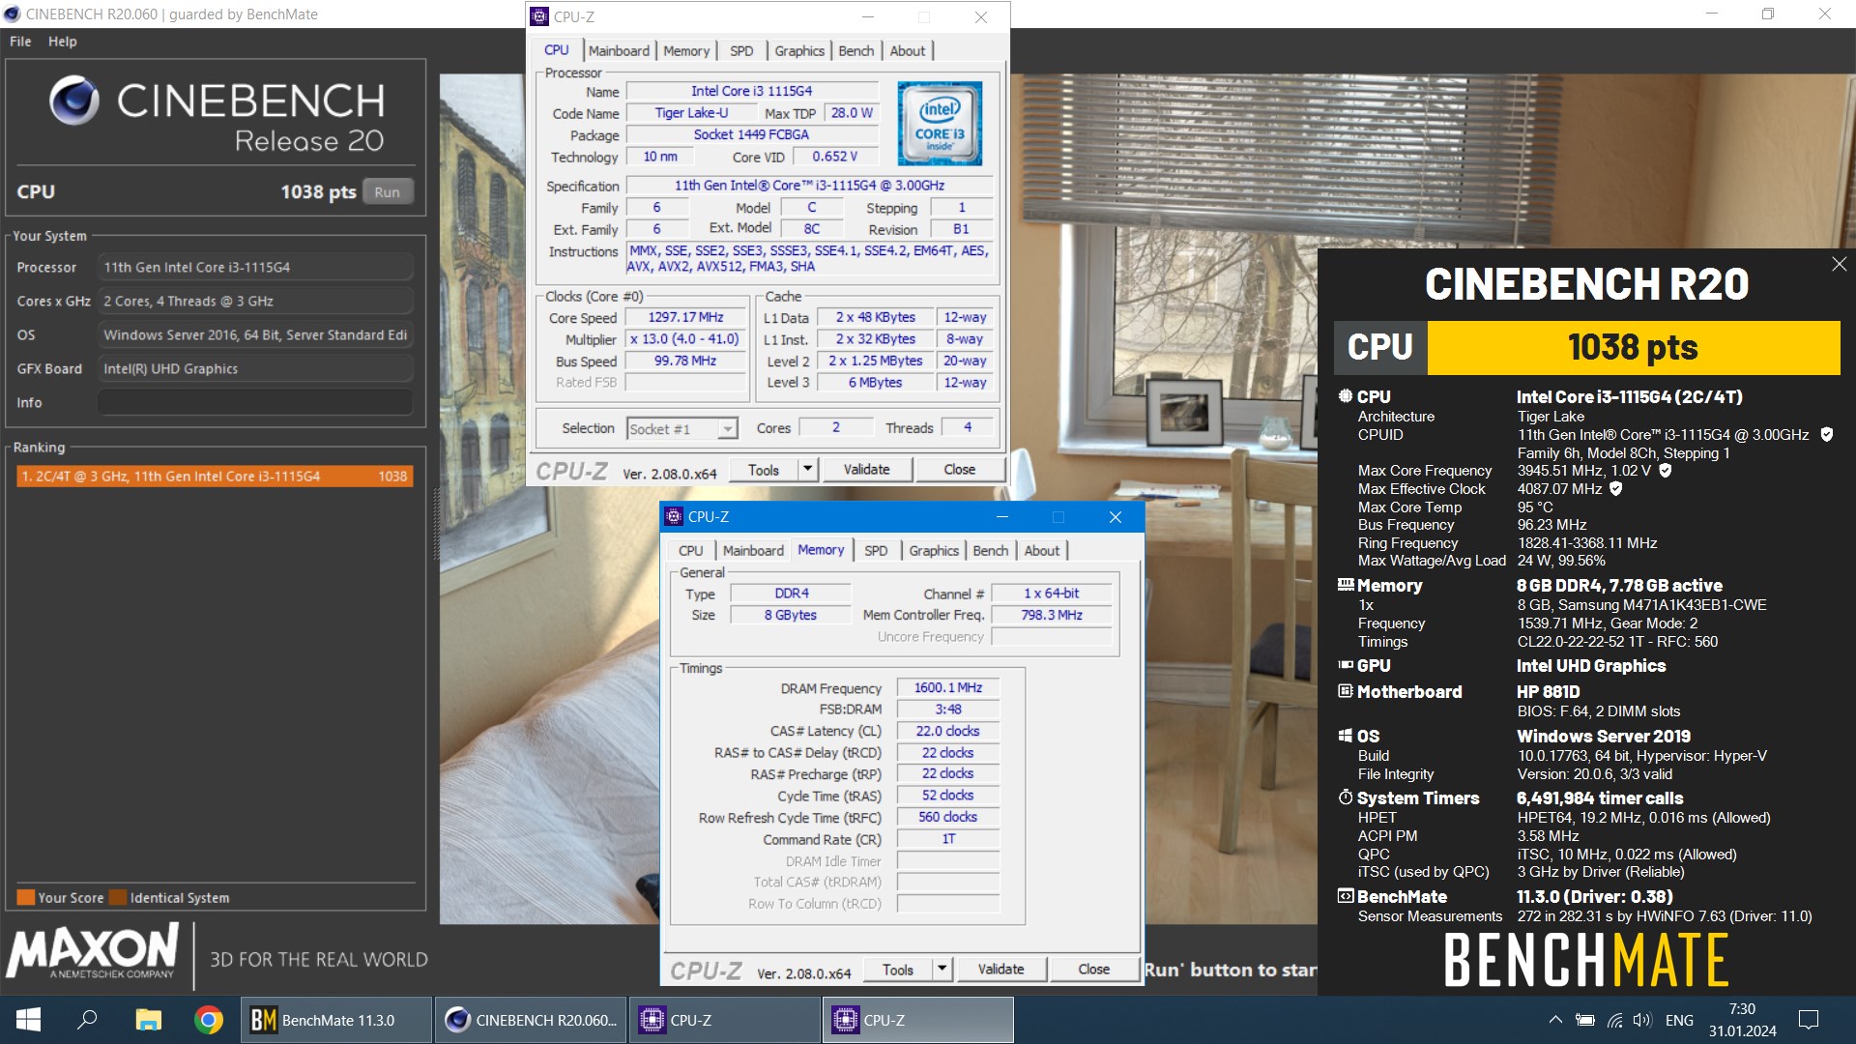
Task: Open Bench tab in lower CPU-Z window
Action: (x=990, y=550)
